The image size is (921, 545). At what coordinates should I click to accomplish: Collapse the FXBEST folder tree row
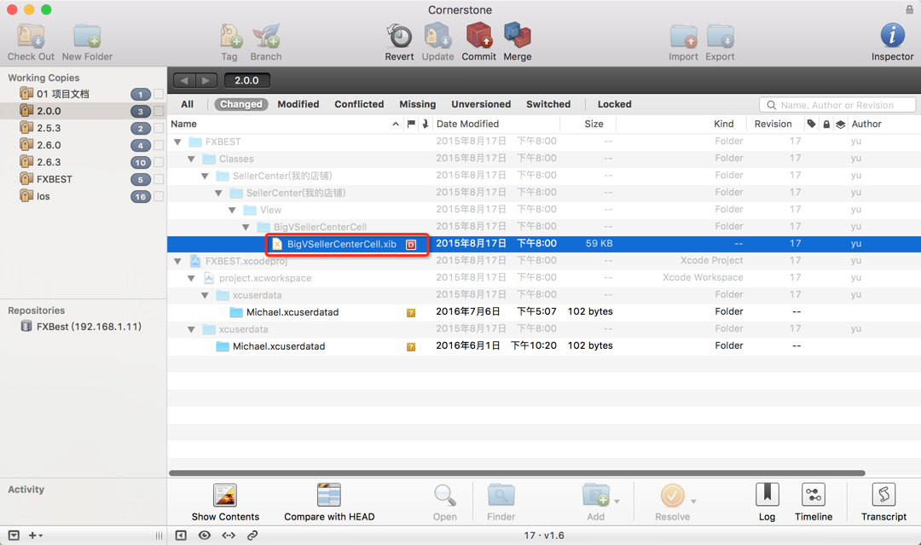pos(177,142)
